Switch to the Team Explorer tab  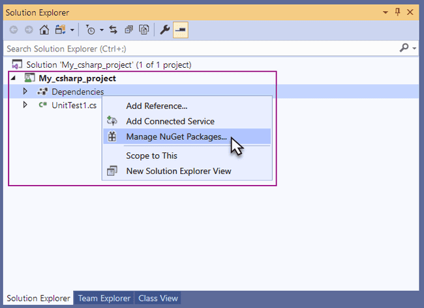click(104, 298)
